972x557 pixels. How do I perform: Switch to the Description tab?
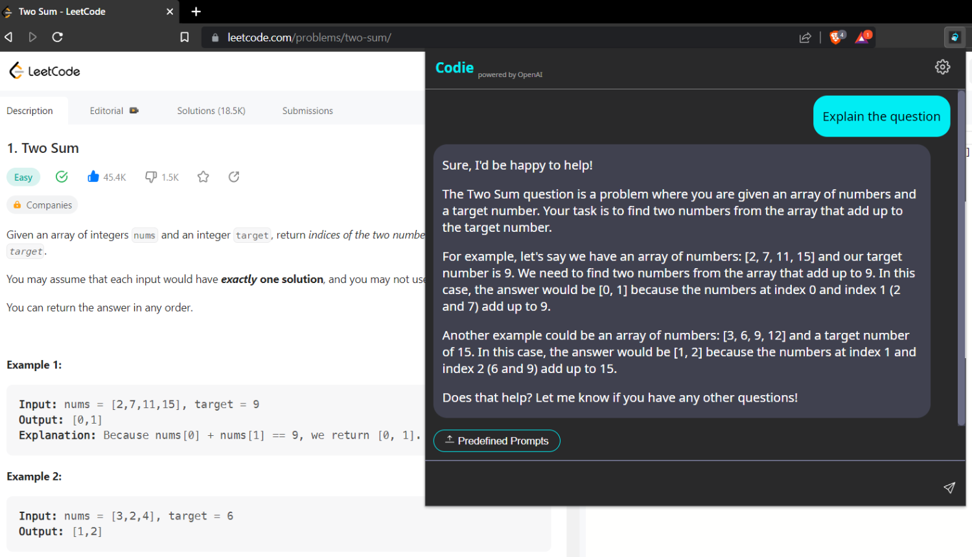30,111
